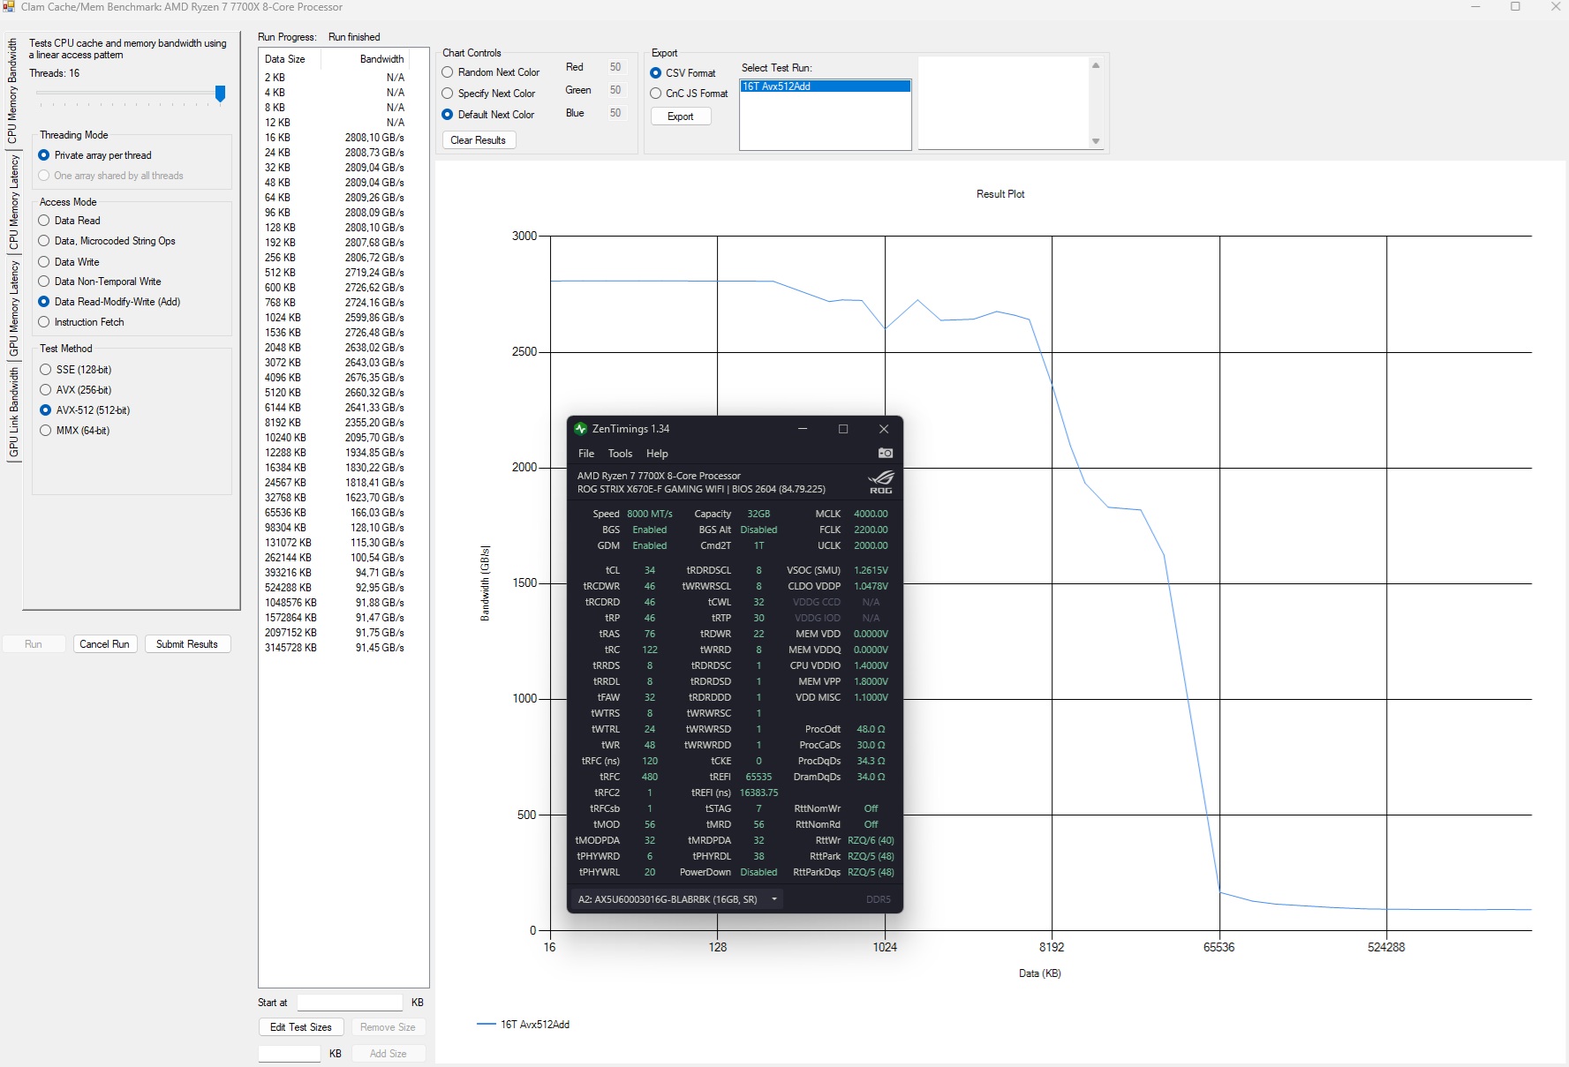This screenshot has height=1067, width=1569.
Task: Open the ZenTimings File menu
Action: [586, 454]
